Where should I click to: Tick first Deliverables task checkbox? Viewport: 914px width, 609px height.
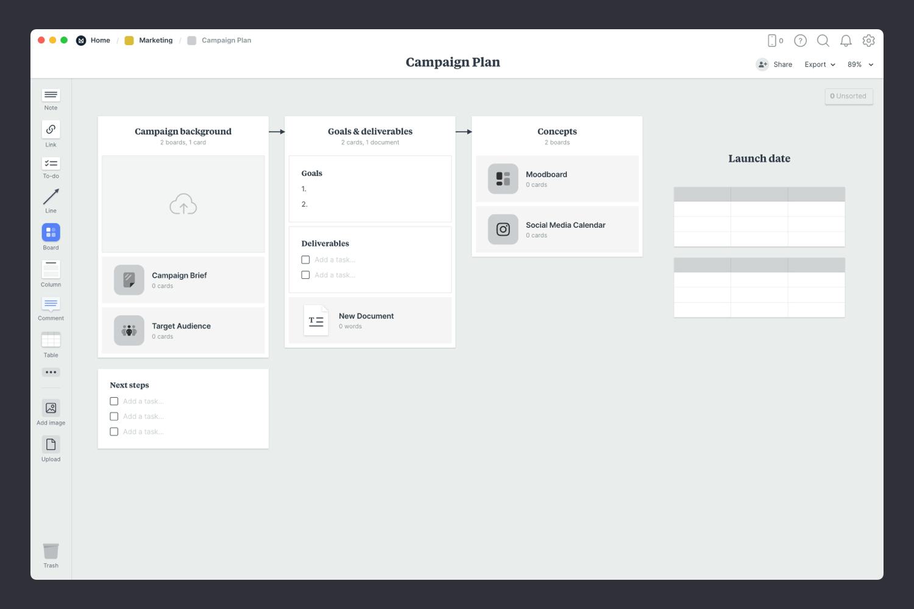(305, 260)
